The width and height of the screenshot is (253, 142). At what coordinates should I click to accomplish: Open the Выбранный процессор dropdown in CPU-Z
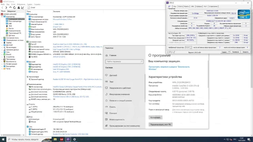[x=188, y=47]
